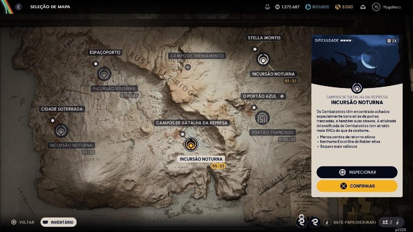
Task: Confirm the map with Confirmar button
Action: [x=357, y=186]
